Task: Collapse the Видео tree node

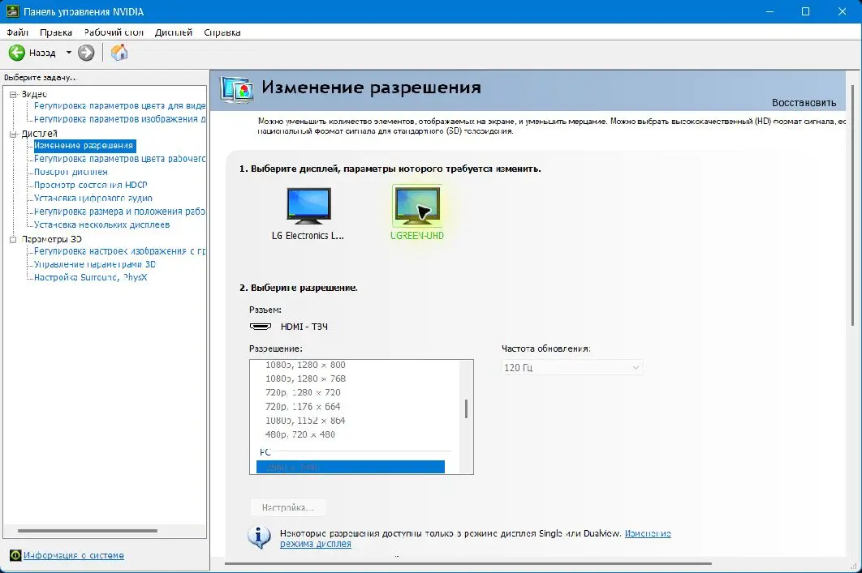Action: (14, 94)
